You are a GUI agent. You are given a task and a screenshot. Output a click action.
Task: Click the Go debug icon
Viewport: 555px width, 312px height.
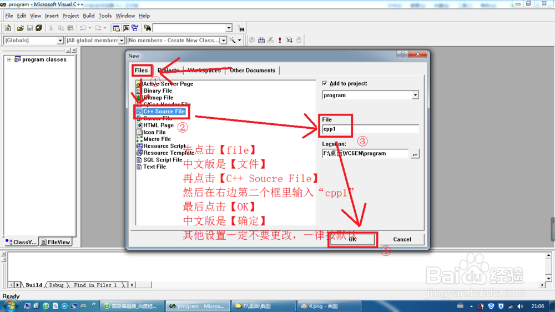click(289, 40)
